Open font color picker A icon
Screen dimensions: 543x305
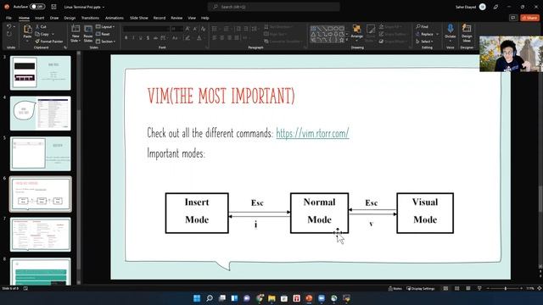[x=199, y=37]
